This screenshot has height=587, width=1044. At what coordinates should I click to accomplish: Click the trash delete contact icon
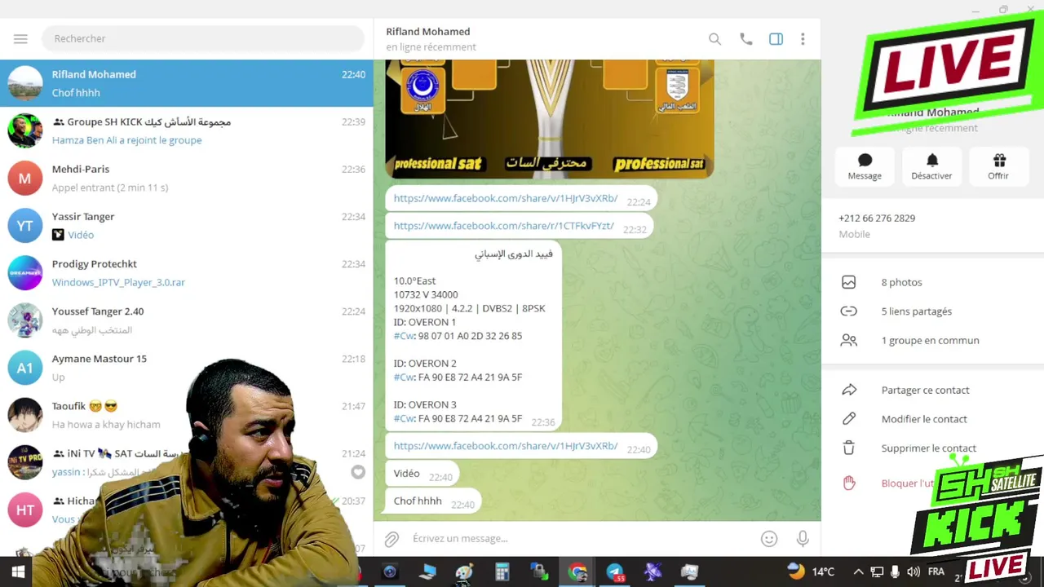click(849, 448)
